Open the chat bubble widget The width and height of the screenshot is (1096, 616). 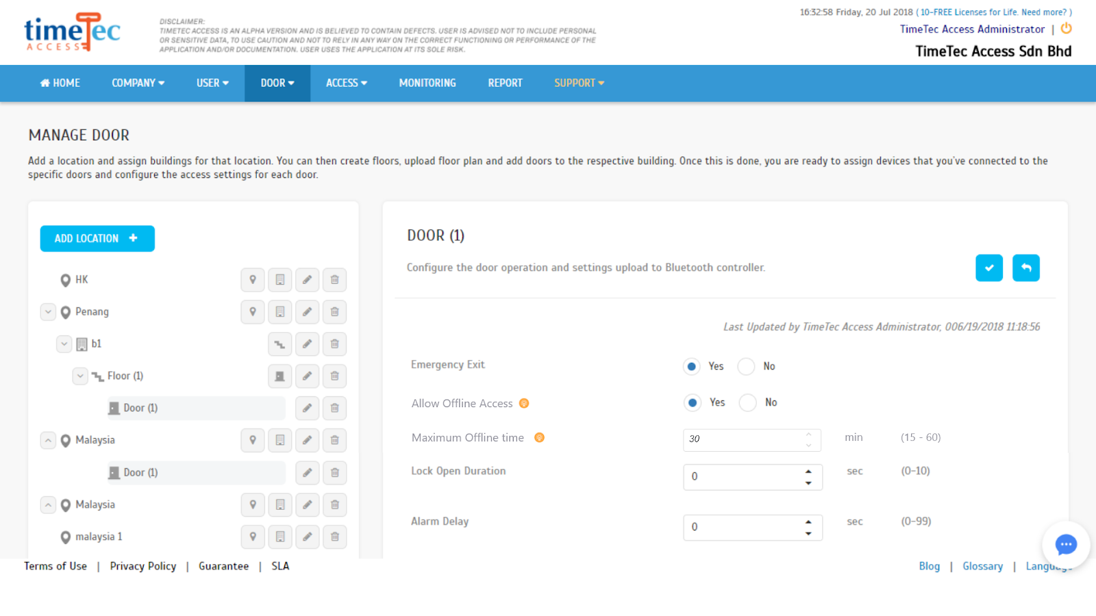click(1066, 545)
